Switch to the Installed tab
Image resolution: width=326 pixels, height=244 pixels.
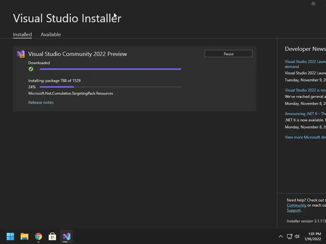point(22,34)
